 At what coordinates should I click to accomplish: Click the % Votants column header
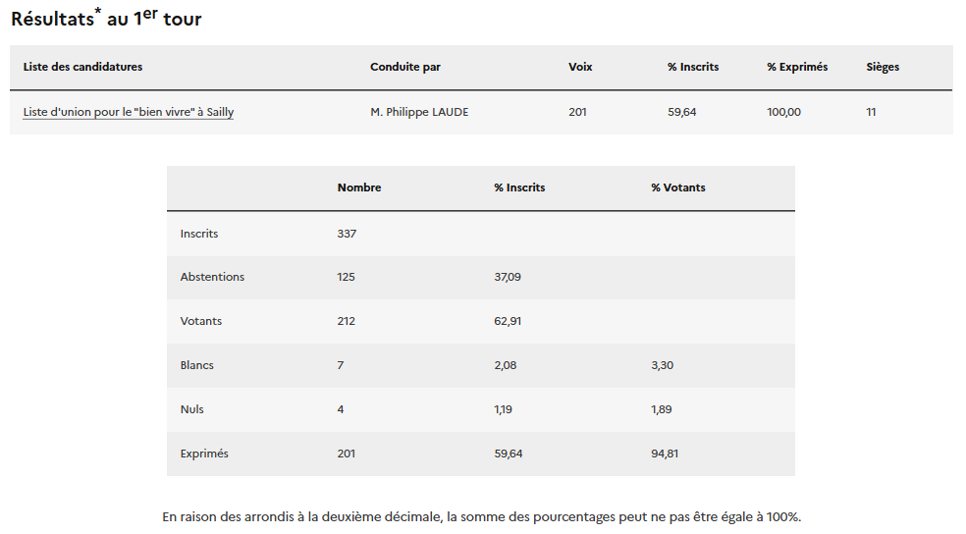(x=678, y=187)
